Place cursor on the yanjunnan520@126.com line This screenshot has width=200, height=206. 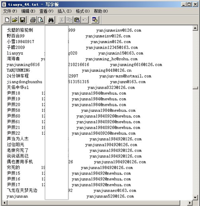(x=110, y=196)
